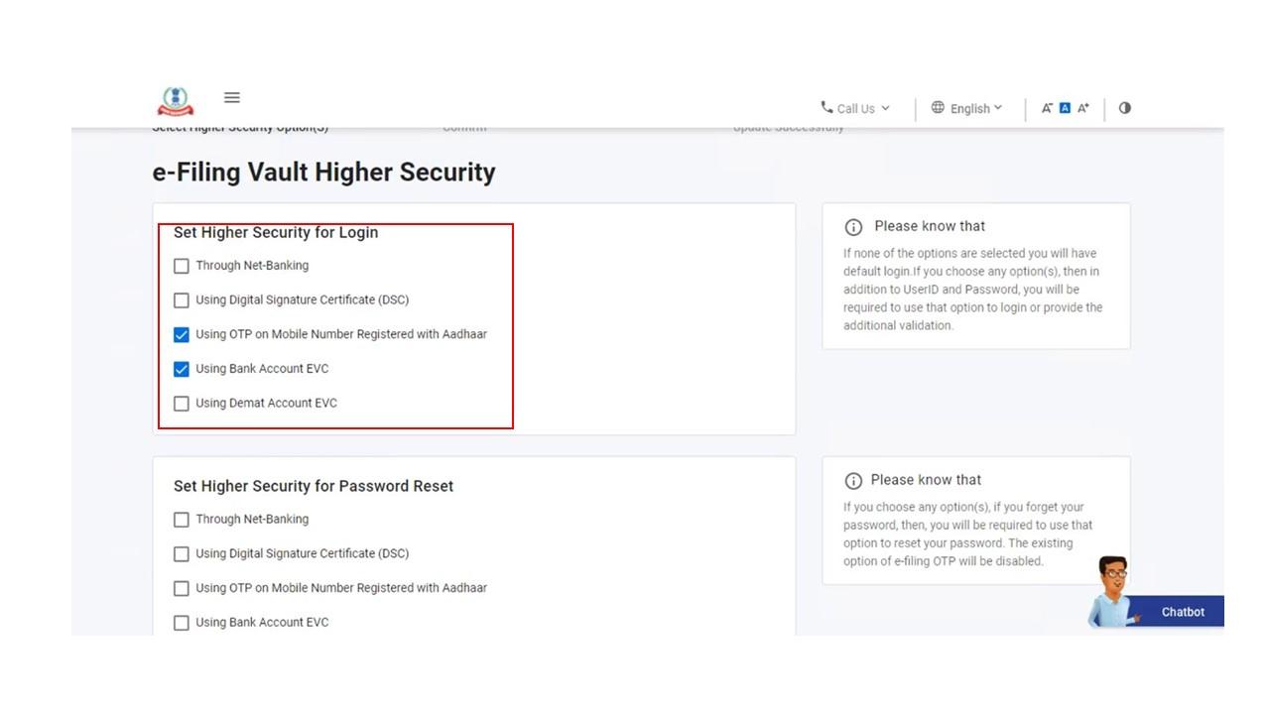The width and height of the screenshot is (1270, 714).
Task: Disable Using OTP on Mobile Number Registered with Aadhaar
Action: 182,334
